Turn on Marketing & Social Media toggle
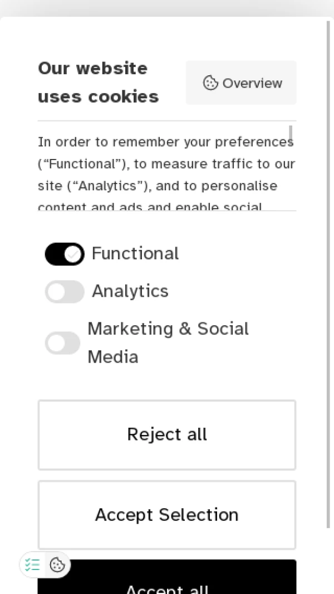Viewport: 334px width, 594px height. point(62,343)
